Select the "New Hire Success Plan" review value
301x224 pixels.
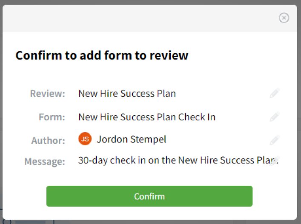click(x=127, y=94)
